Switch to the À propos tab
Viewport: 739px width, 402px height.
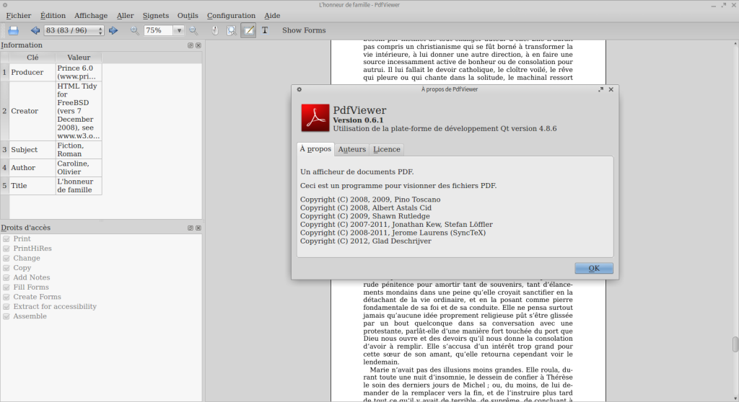point(315,149)
